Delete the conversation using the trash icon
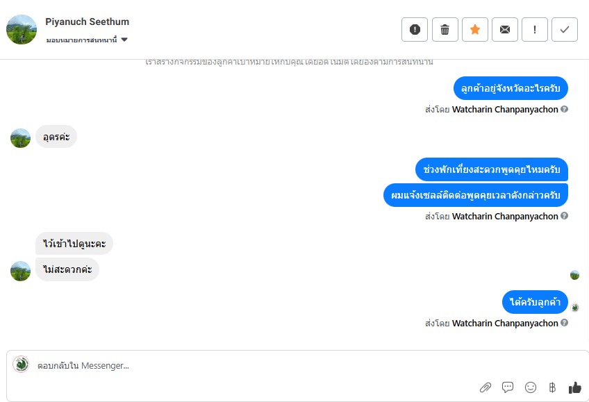The image size is (589, 402). click(445, 29)
